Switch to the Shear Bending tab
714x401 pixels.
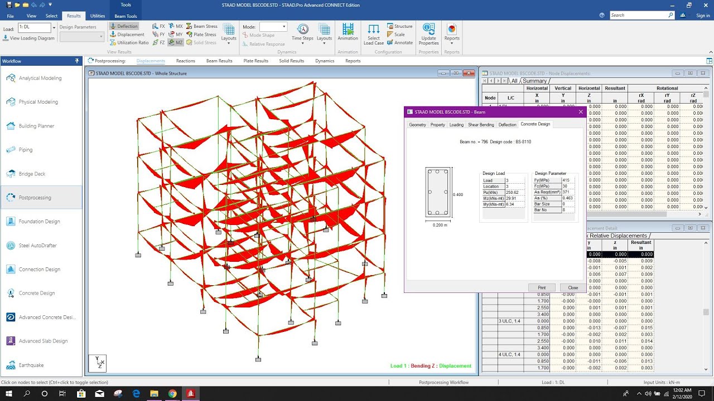pyautogui.click(x=481, y=124)
